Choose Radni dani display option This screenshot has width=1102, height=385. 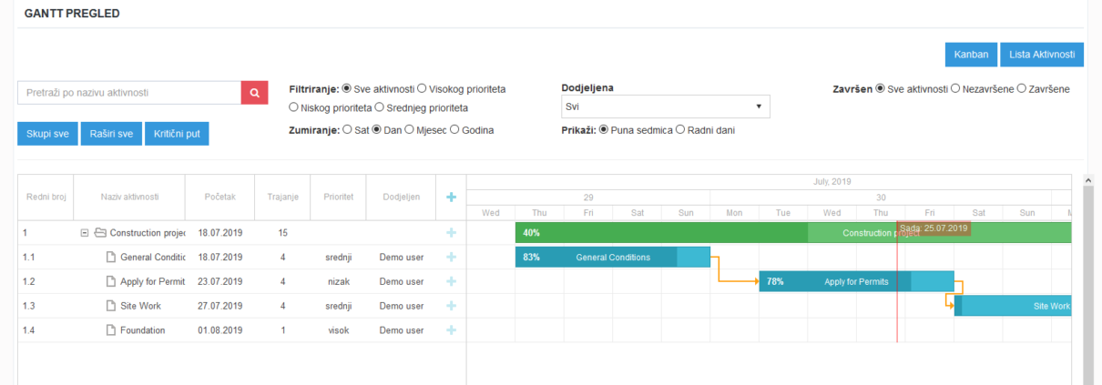tap(680, 130)
